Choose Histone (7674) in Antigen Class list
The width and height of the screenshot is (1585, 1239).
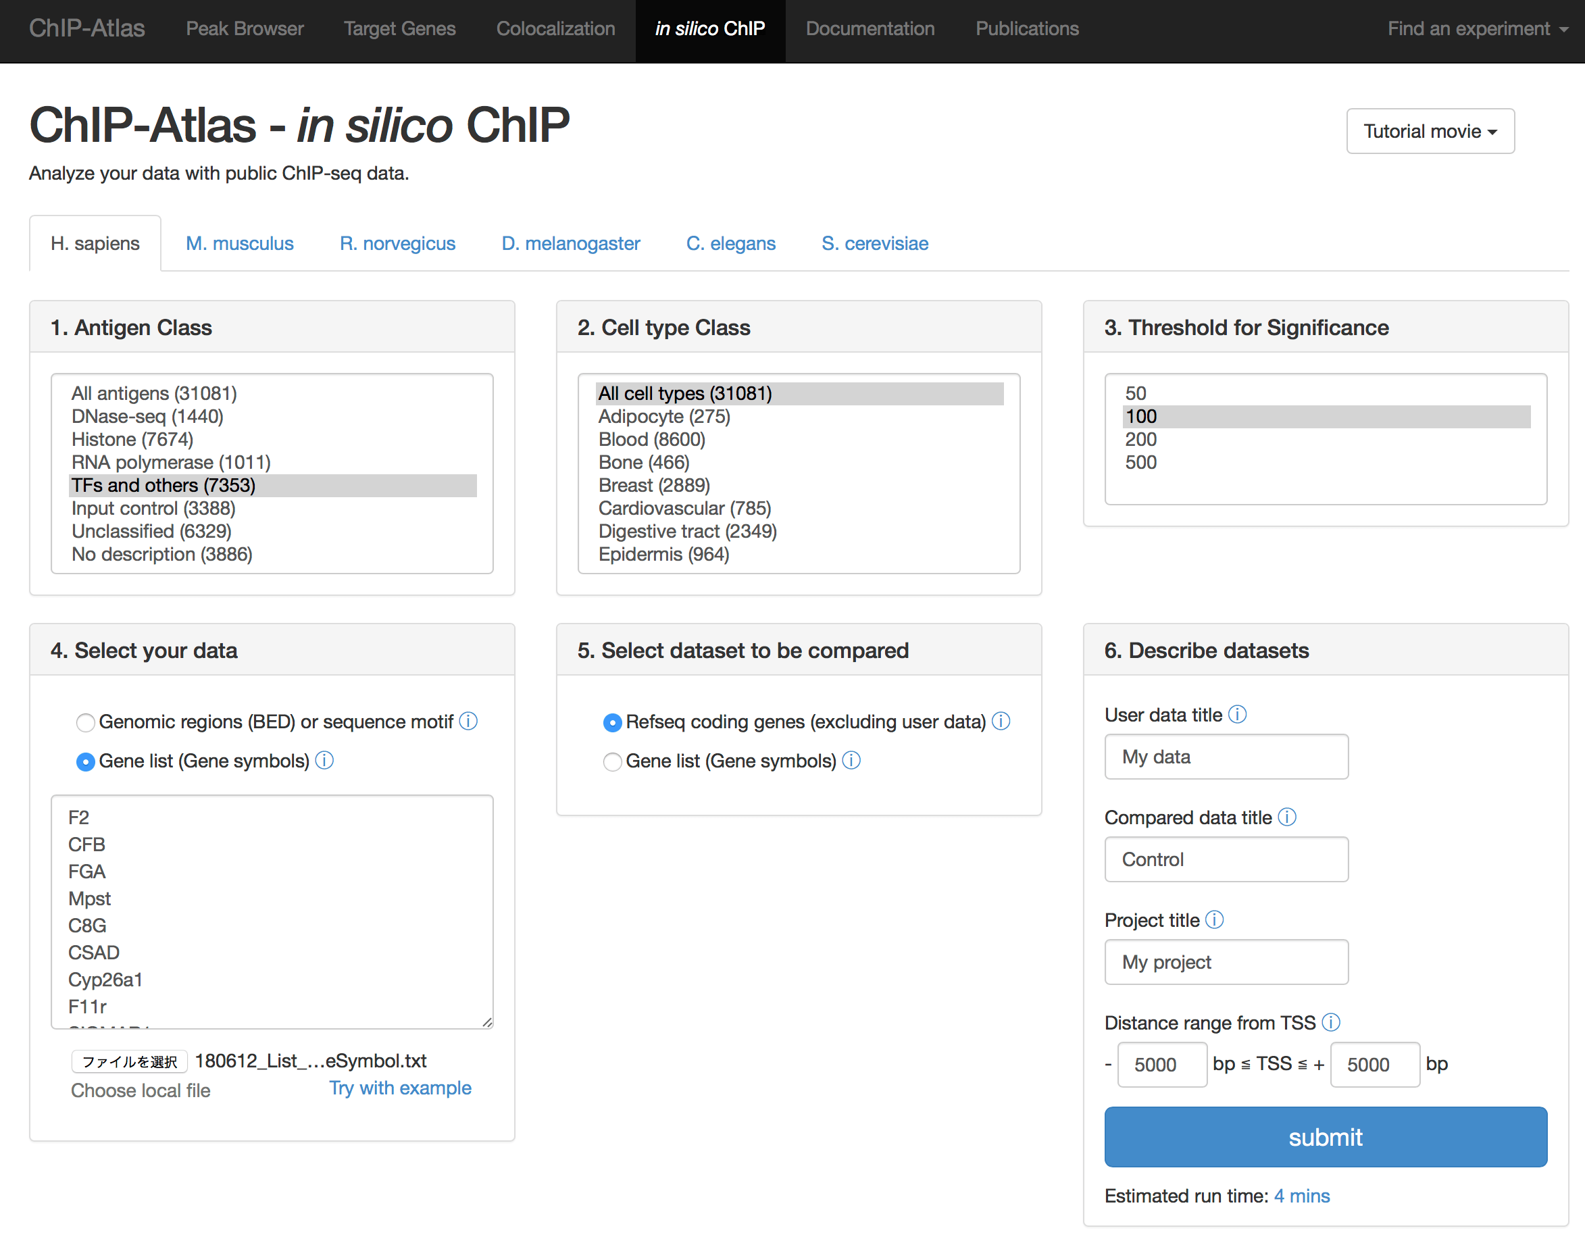click(132, 439)
